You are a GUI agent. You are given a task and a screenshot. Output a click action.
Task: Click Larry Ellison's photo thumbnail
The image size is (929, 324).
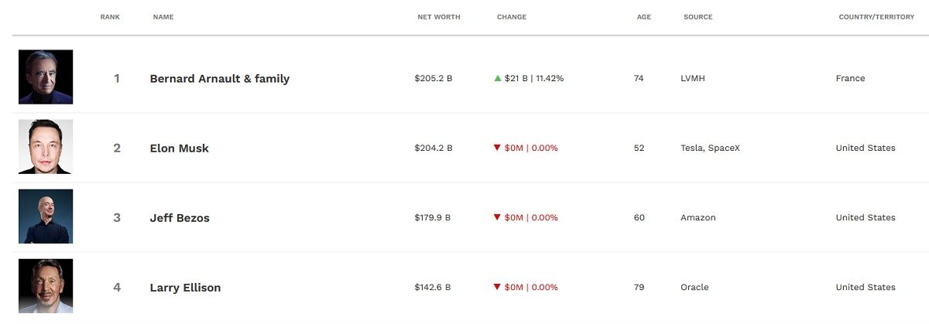[x=46, y=286]
